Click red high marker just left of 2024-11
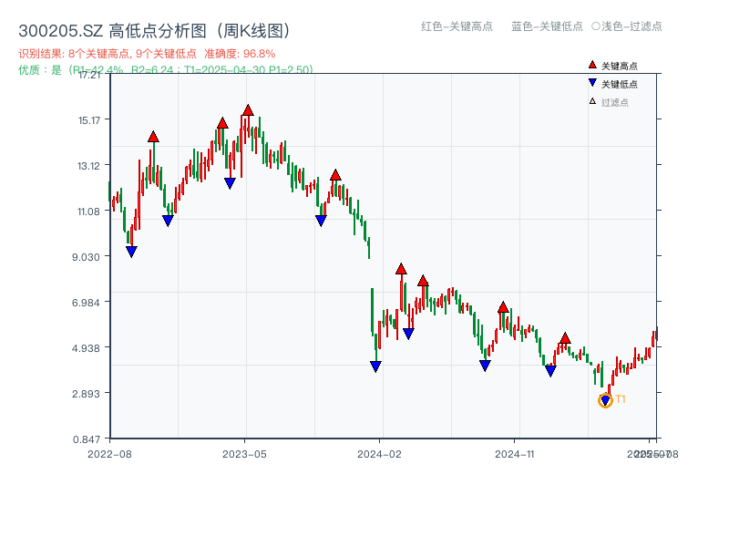 tap(503, 307)
